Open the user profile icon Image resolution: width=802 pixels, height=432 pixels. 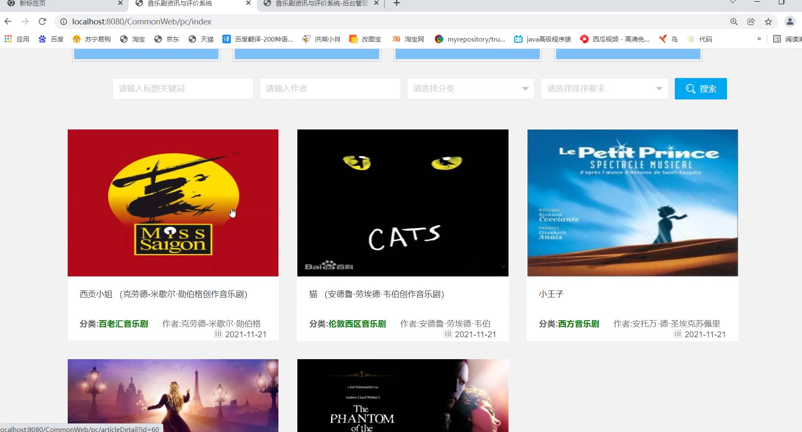point(790,21)
